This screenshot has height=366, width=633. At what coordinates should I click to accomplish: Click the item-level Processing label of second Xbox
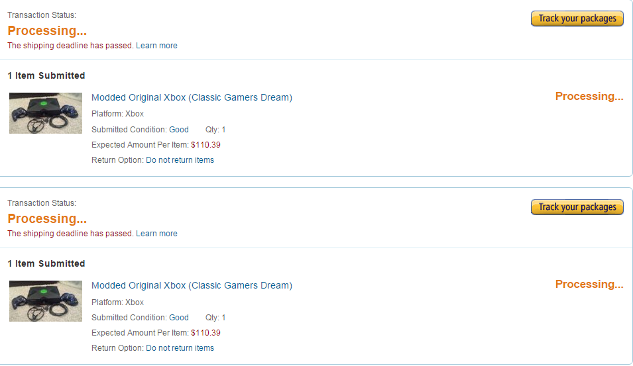point(589,284)
